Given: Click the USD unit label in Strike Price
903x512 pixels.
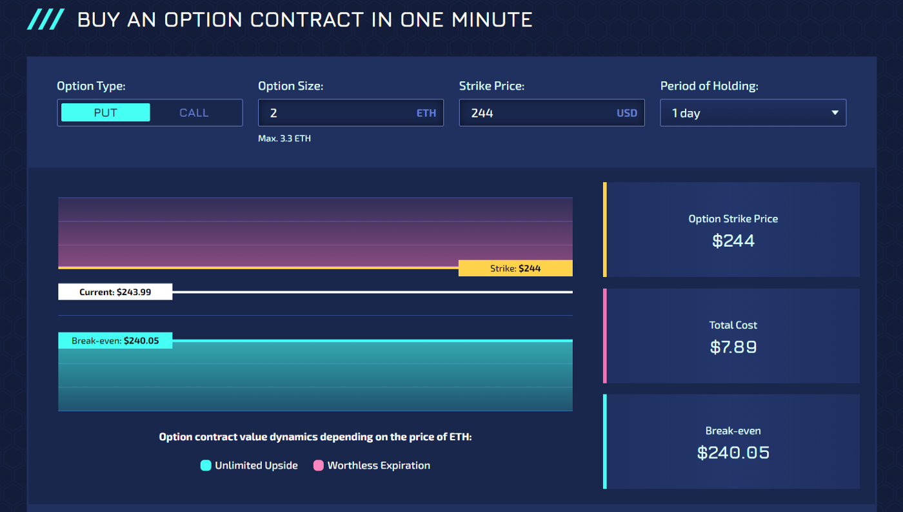Looking at the screenshot, I should [626, 113].
